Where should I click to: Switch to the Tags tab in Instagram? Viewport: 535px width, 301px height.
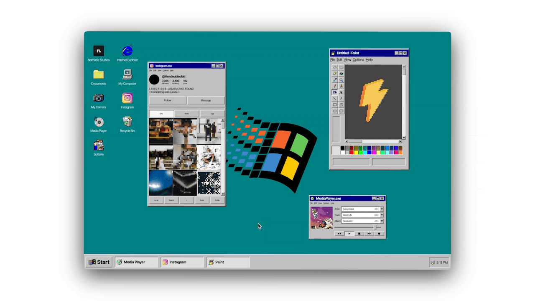(x=212, y=114)
